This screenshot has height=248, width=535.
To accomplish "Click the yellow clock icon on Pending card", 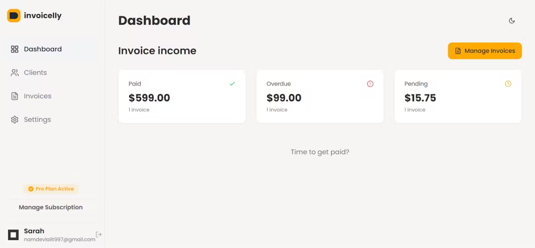I will tap(508, 84).
